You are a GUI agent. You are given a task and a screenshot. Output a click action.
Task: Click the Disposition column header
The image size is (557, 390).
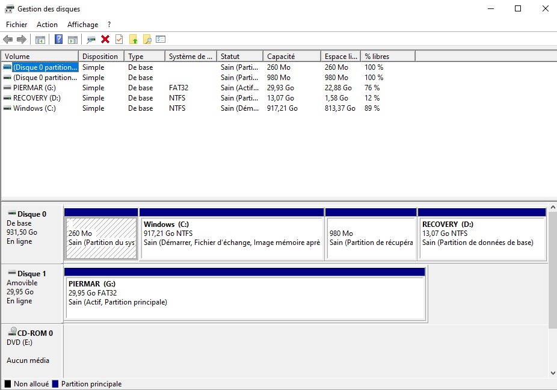pos(101,57)
